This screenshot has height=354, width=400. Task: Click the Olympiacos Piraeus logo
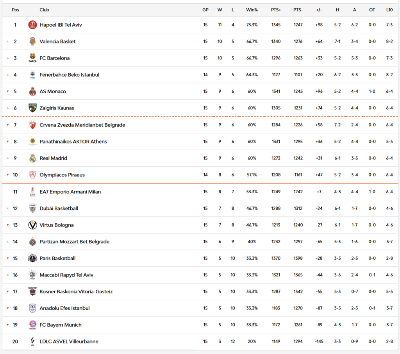point(32,175)
